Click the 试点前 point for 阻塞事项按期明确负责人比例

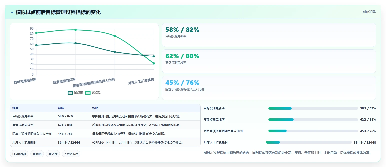tap(115, 52)
